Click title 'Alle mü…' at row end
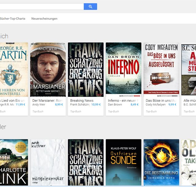This screenshot has width=196, height=187. 190,101
